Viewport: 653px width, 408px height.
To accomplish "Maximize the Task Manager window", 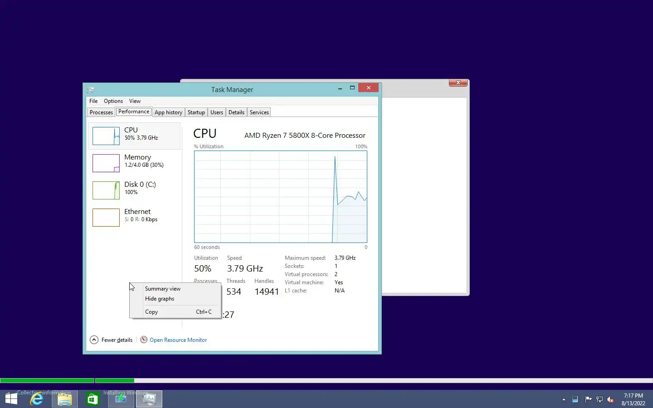I will (x=352, y=88).
